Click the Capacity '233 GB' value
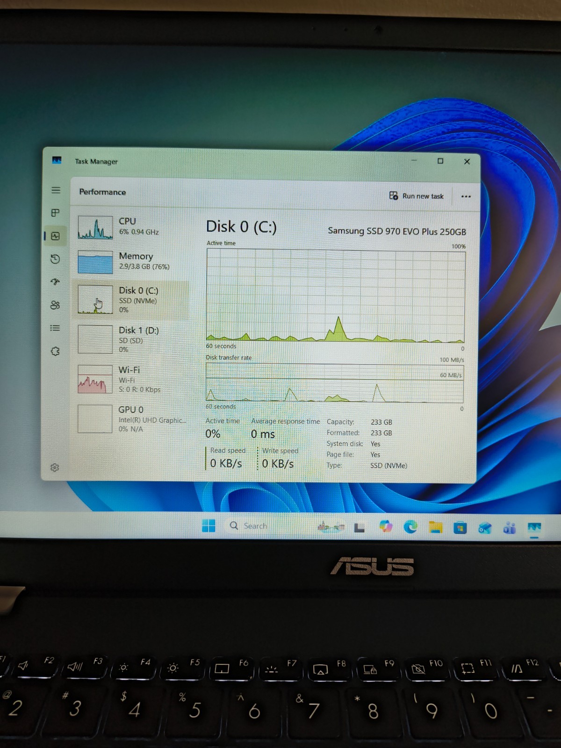 click(381, 422)
